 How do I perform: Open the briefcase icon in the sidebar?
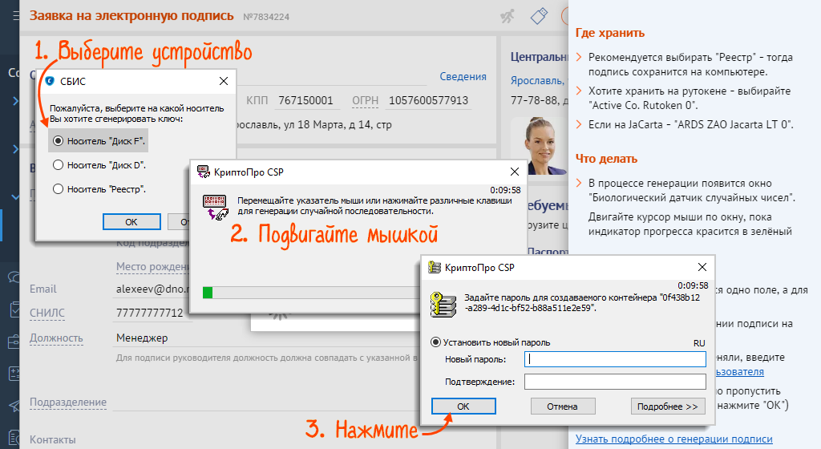(14, 342)
